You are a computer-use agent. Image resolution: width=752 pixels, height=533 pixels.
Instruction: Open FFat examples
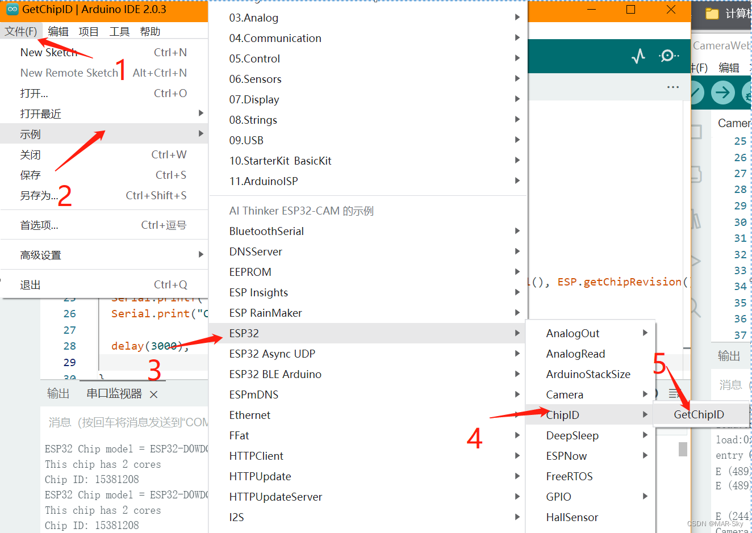click(368, 435)
